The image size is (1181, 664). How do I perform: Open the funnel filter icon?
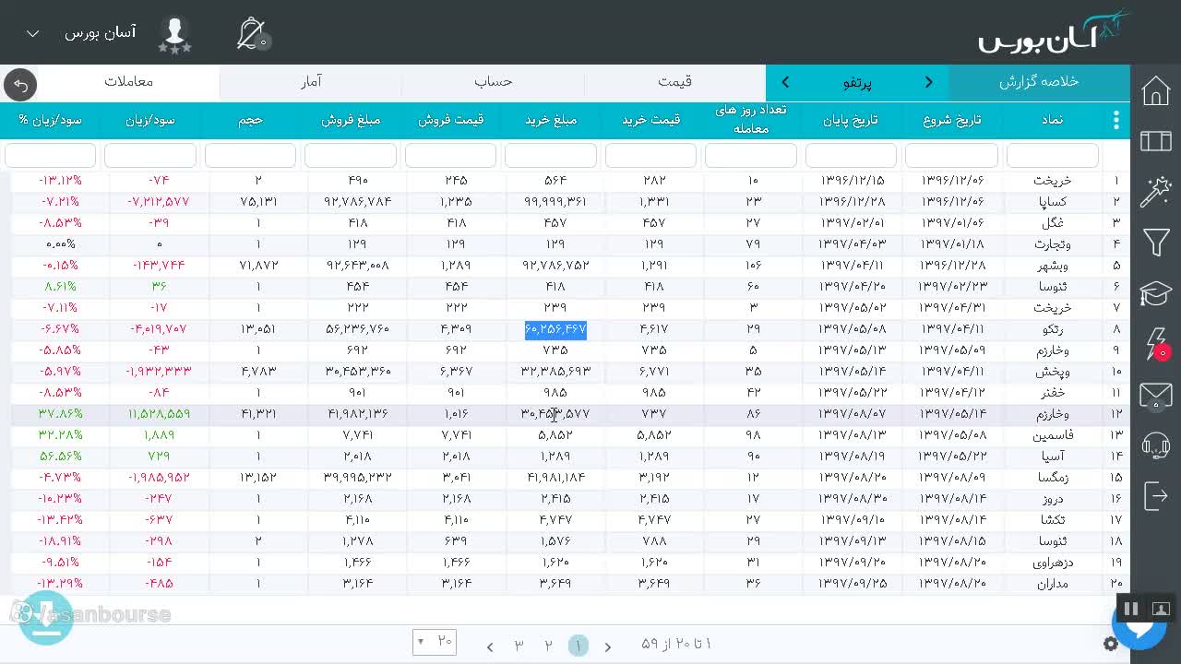[1155, 243]
